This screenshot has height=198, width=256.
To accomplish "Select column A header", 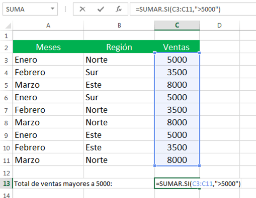I will pos(48,26).
